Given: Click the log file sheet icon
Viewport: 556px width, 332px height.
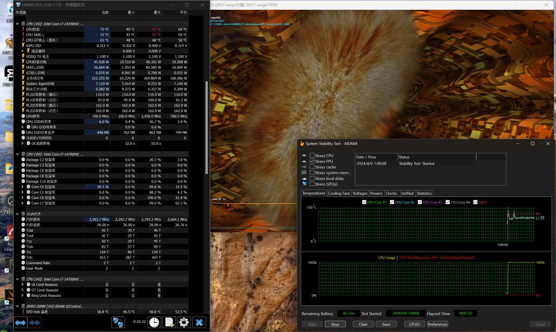Looking at the screenshot, I should 169,322.
